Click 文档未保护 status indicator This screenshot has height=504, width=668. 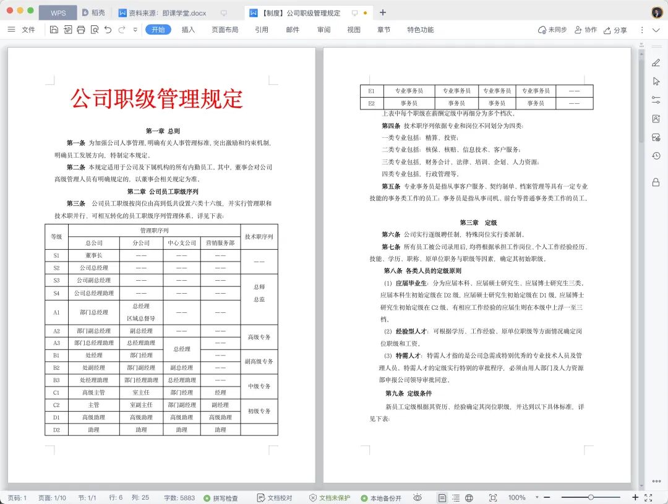pos(329,498)
